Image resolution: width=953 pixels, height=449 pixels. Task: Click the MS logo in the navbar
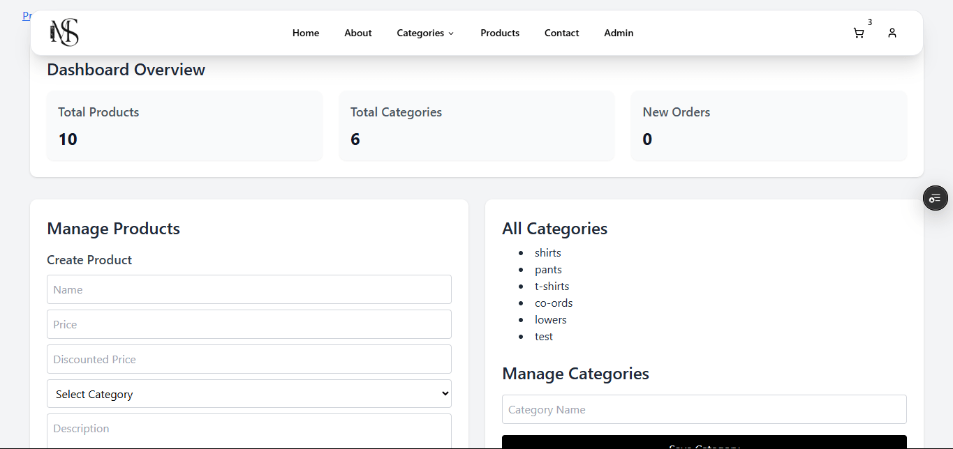click(64, 33)
